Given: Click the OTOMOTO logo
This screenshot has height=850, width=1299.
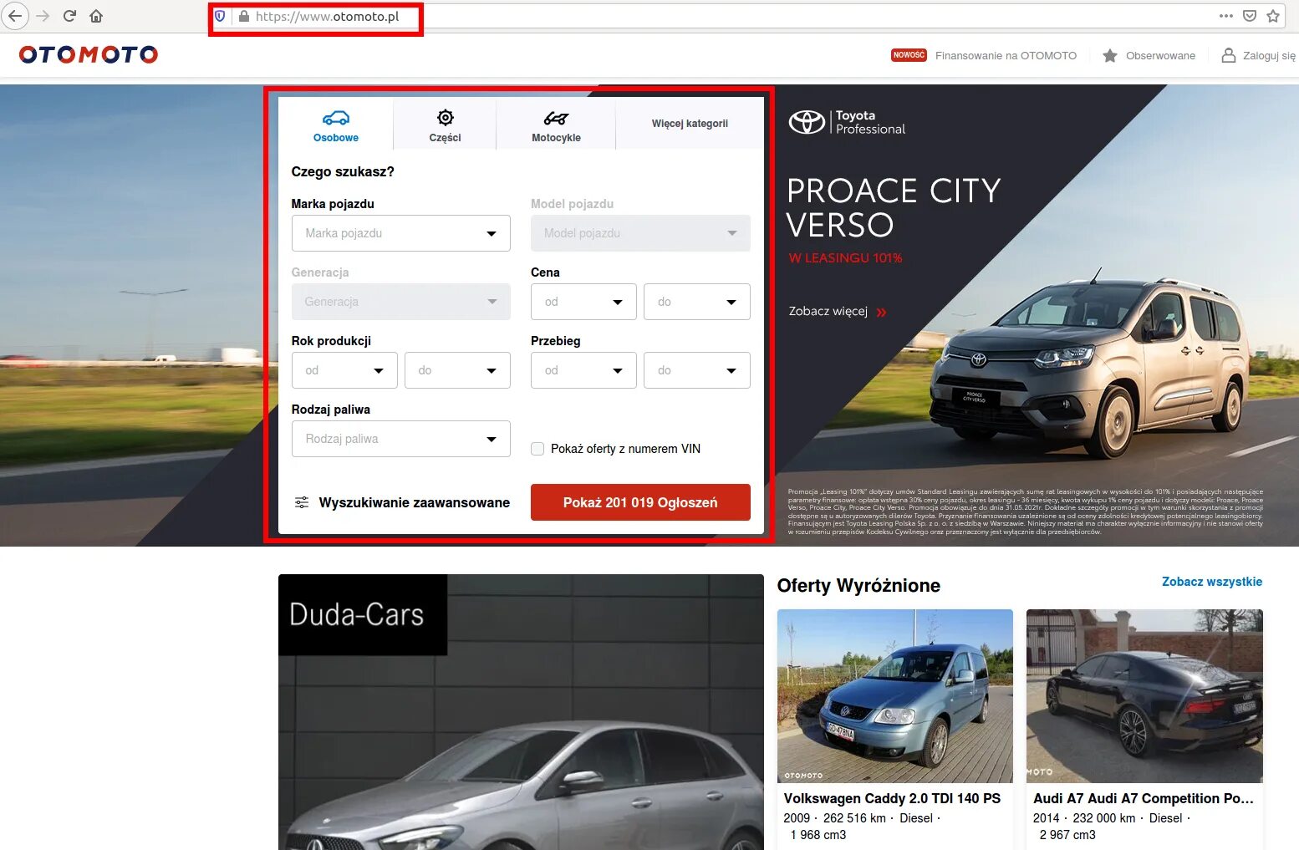Looking at the screenshot, I should pyautogui.click(x=89, y=54).
